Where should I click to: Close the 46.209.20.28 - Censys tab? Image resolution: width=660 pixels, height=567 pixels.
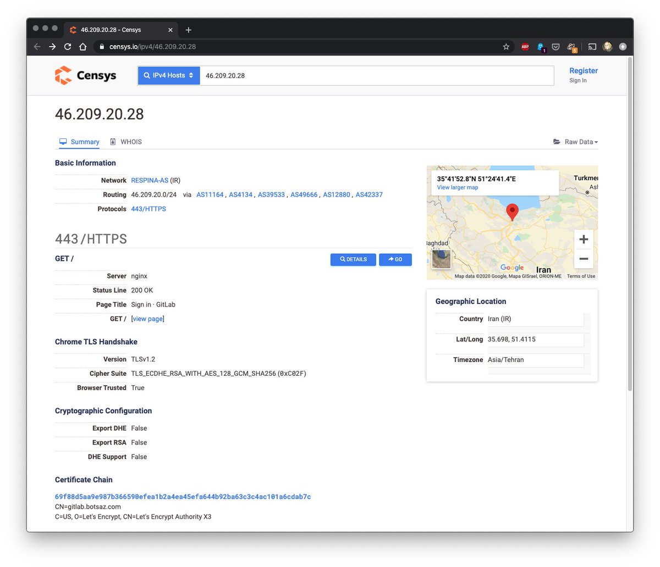[170, 30]
